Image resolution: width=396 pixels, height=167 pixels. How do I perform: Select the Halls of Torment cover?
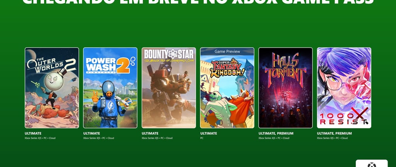(x=285, y=88)
